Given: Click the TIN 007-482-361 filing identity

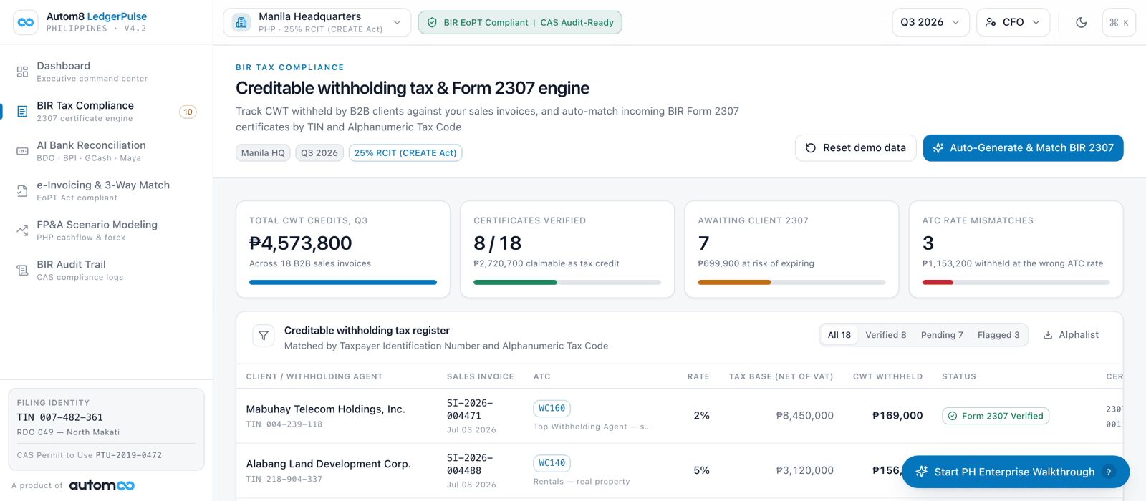Looking at the screenshot, I should coord(60,417).
